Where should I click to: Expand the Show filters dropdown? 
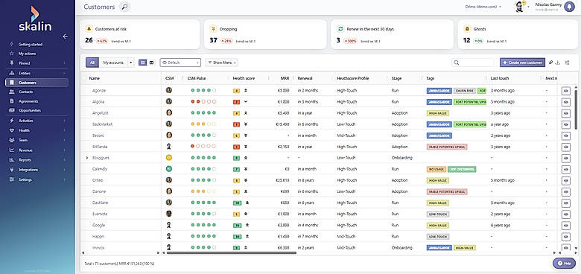221,63
